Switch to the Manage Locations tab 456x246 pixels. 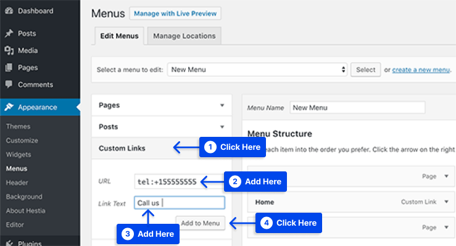[x=184, y=36]
